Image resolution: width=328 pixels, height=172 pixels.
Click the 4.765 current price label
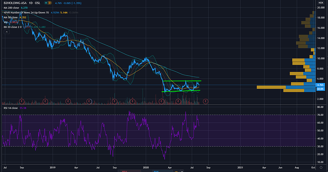point(320,85)
